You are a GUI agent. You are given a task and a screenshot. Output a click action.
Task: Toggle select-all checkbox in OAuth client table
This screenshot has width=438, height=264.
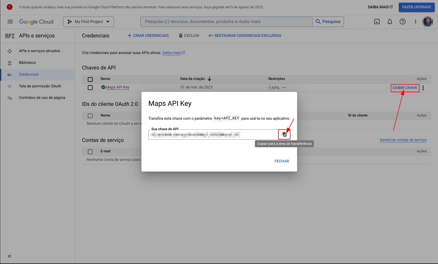[x=90, y=116]
